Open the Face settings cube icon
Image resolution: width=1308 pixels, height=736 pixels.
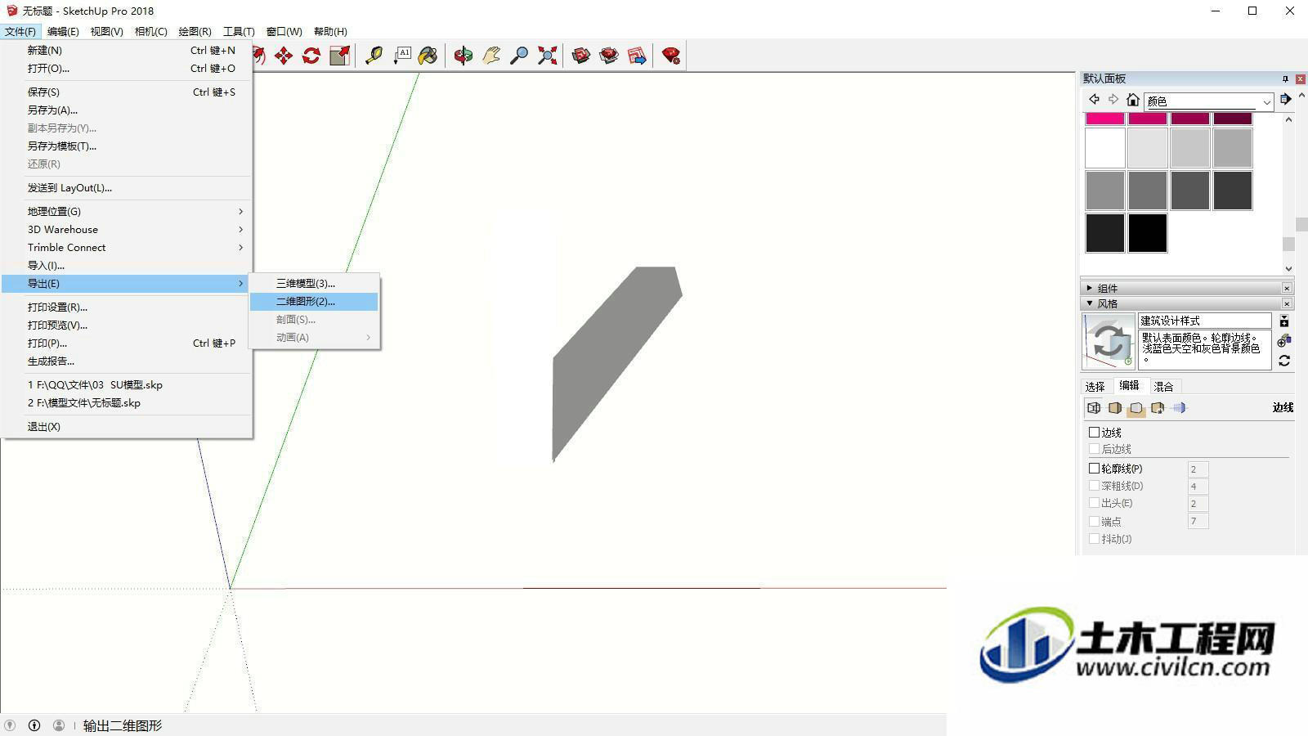tap(1115, 408)
